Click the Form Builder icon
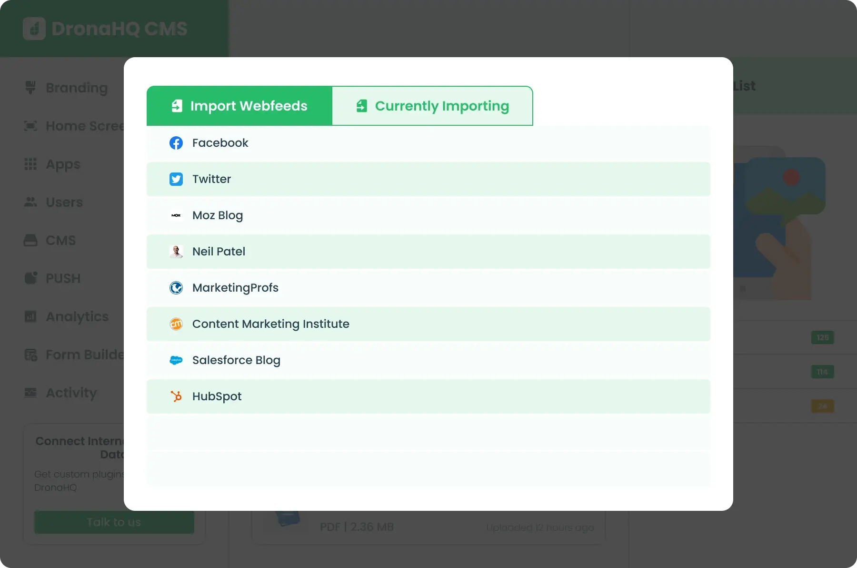The width and height of the screenshot is (857, 568). [30, 355]
